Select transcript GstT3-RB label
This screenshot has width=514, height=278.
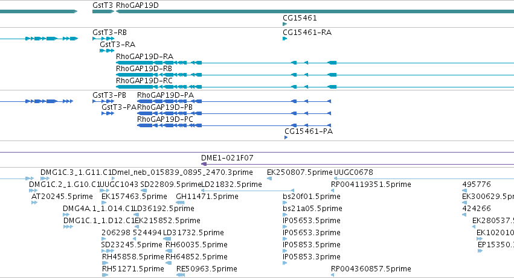[x=109, y=33]
